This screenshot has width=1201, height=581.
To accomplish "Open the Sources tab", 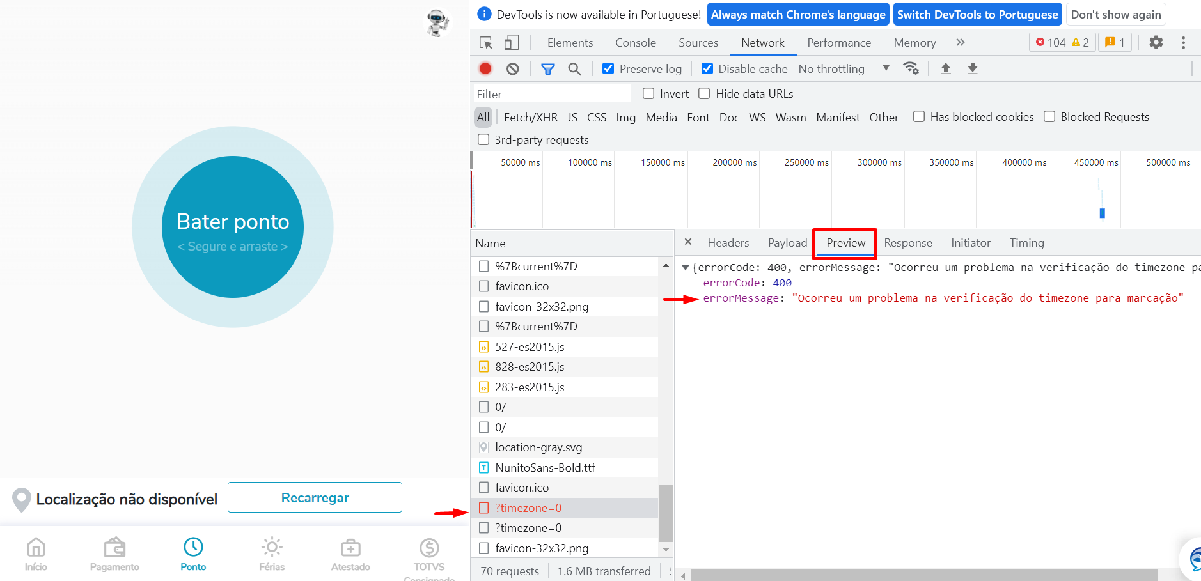I will pos(698,43).
